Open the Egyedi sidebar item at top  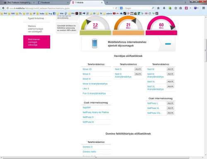point(36,18)
